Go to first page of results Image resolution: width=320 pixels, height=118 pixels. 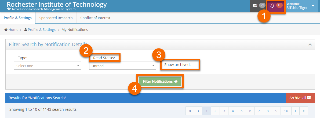coord(190,111)
